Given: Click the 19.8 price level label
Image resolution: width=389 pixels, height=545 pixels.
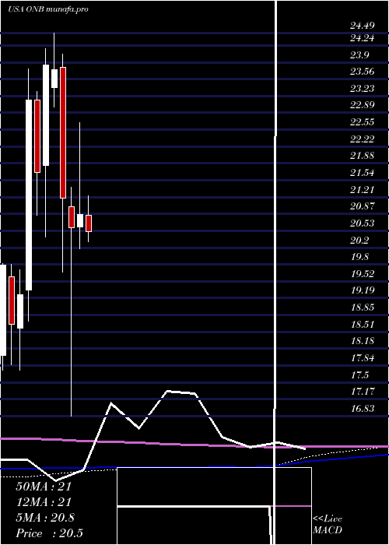Looking at the screenshot, I should [x=359, y=257].
